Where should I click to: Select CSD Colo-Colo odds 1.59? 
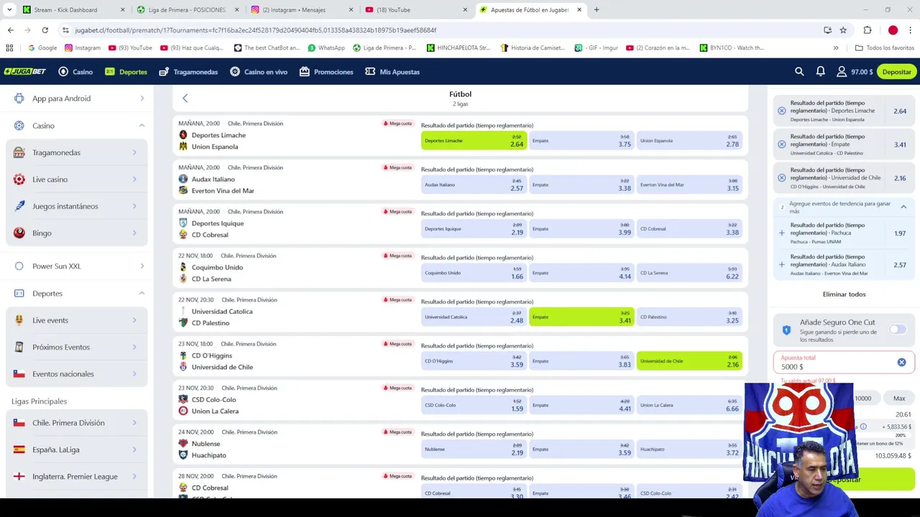pyautogui.click(x=474, y=405)
